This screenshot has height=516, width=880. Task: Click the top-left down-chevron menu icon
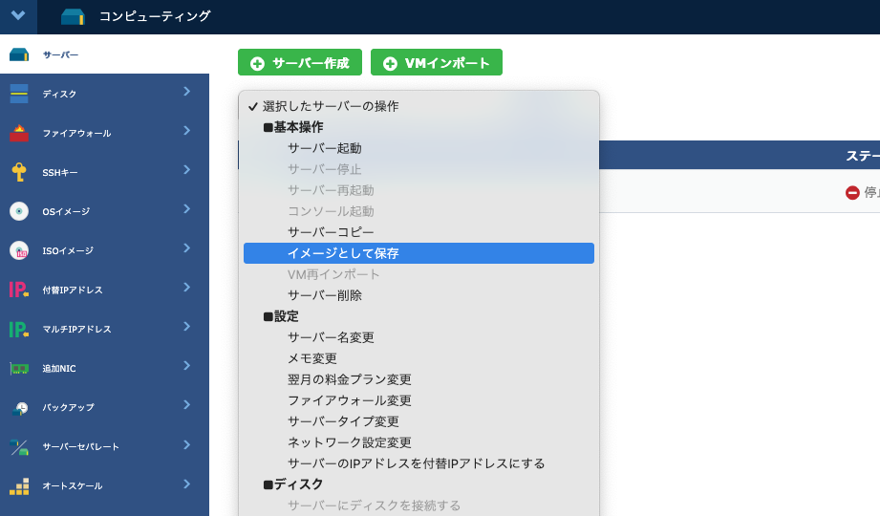click(x=18, y=15)
